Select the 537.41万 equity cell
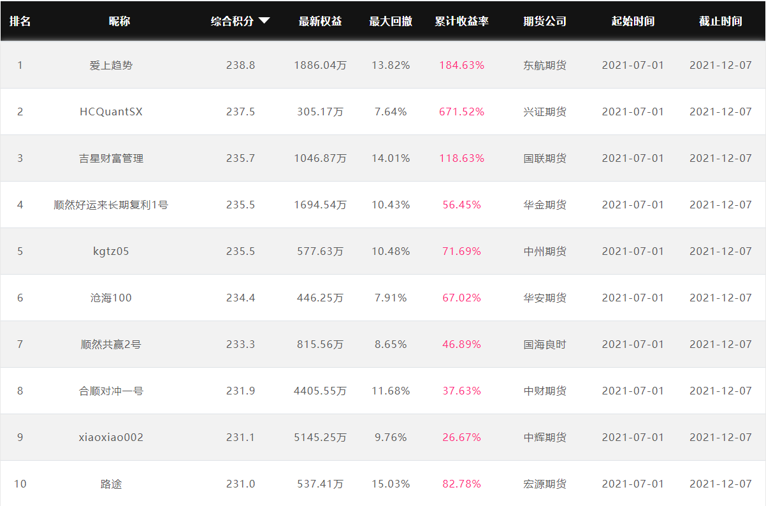Image resolution: width=766 pixels, height=506 pixels. click(320, 484)
